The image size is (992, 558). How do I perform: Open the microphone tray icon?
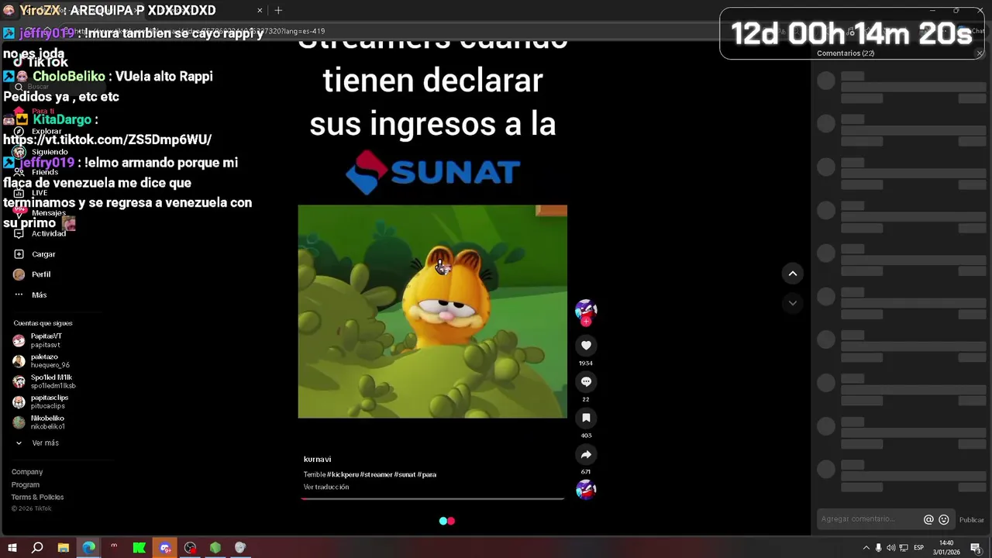[878, 548]
